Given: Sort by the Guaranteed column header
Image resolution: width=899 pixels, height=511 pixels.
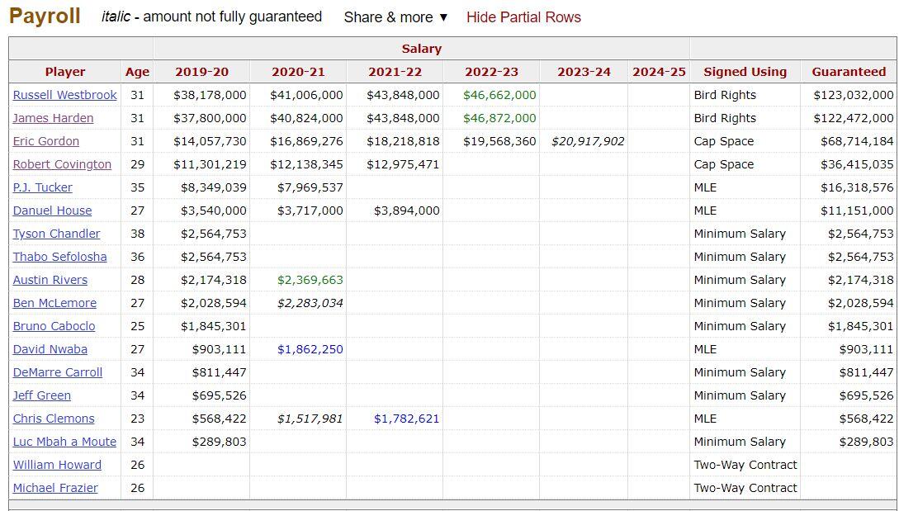Looking at the screenshot, I should click(x=848, y=72).
